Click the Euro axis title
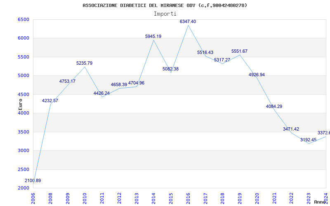The width and height of the screenshot is (330, 206). 20,104
